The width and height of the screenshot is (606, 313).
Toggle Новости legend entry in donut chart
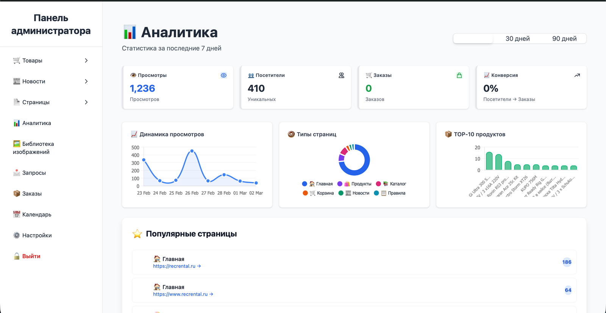[x=354, y=193]
